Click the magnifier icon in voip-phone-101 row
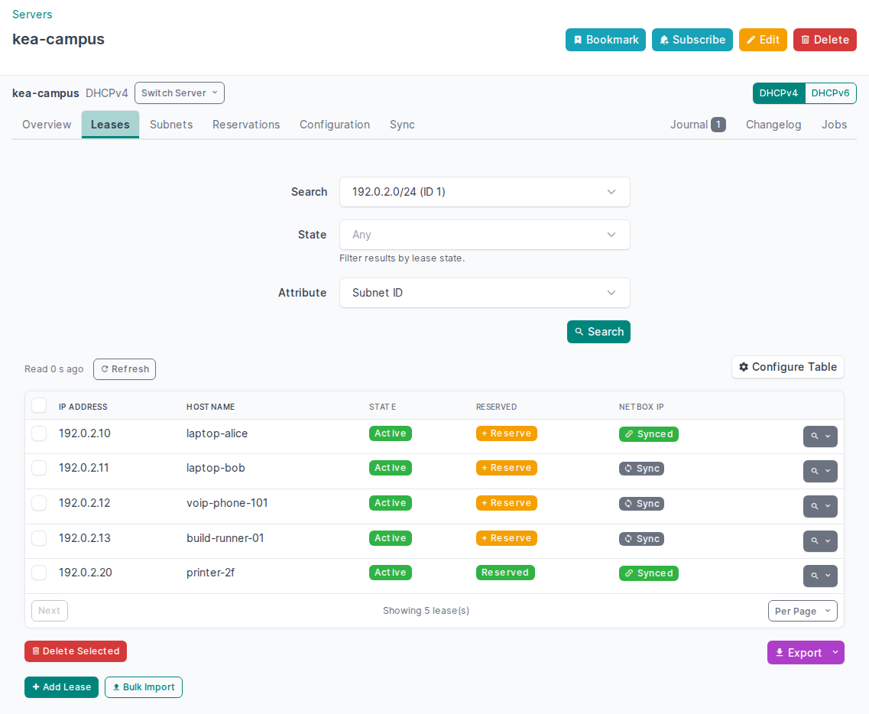Image resolution: width=869 pixels, height=714 pixels. pos(814,506)
